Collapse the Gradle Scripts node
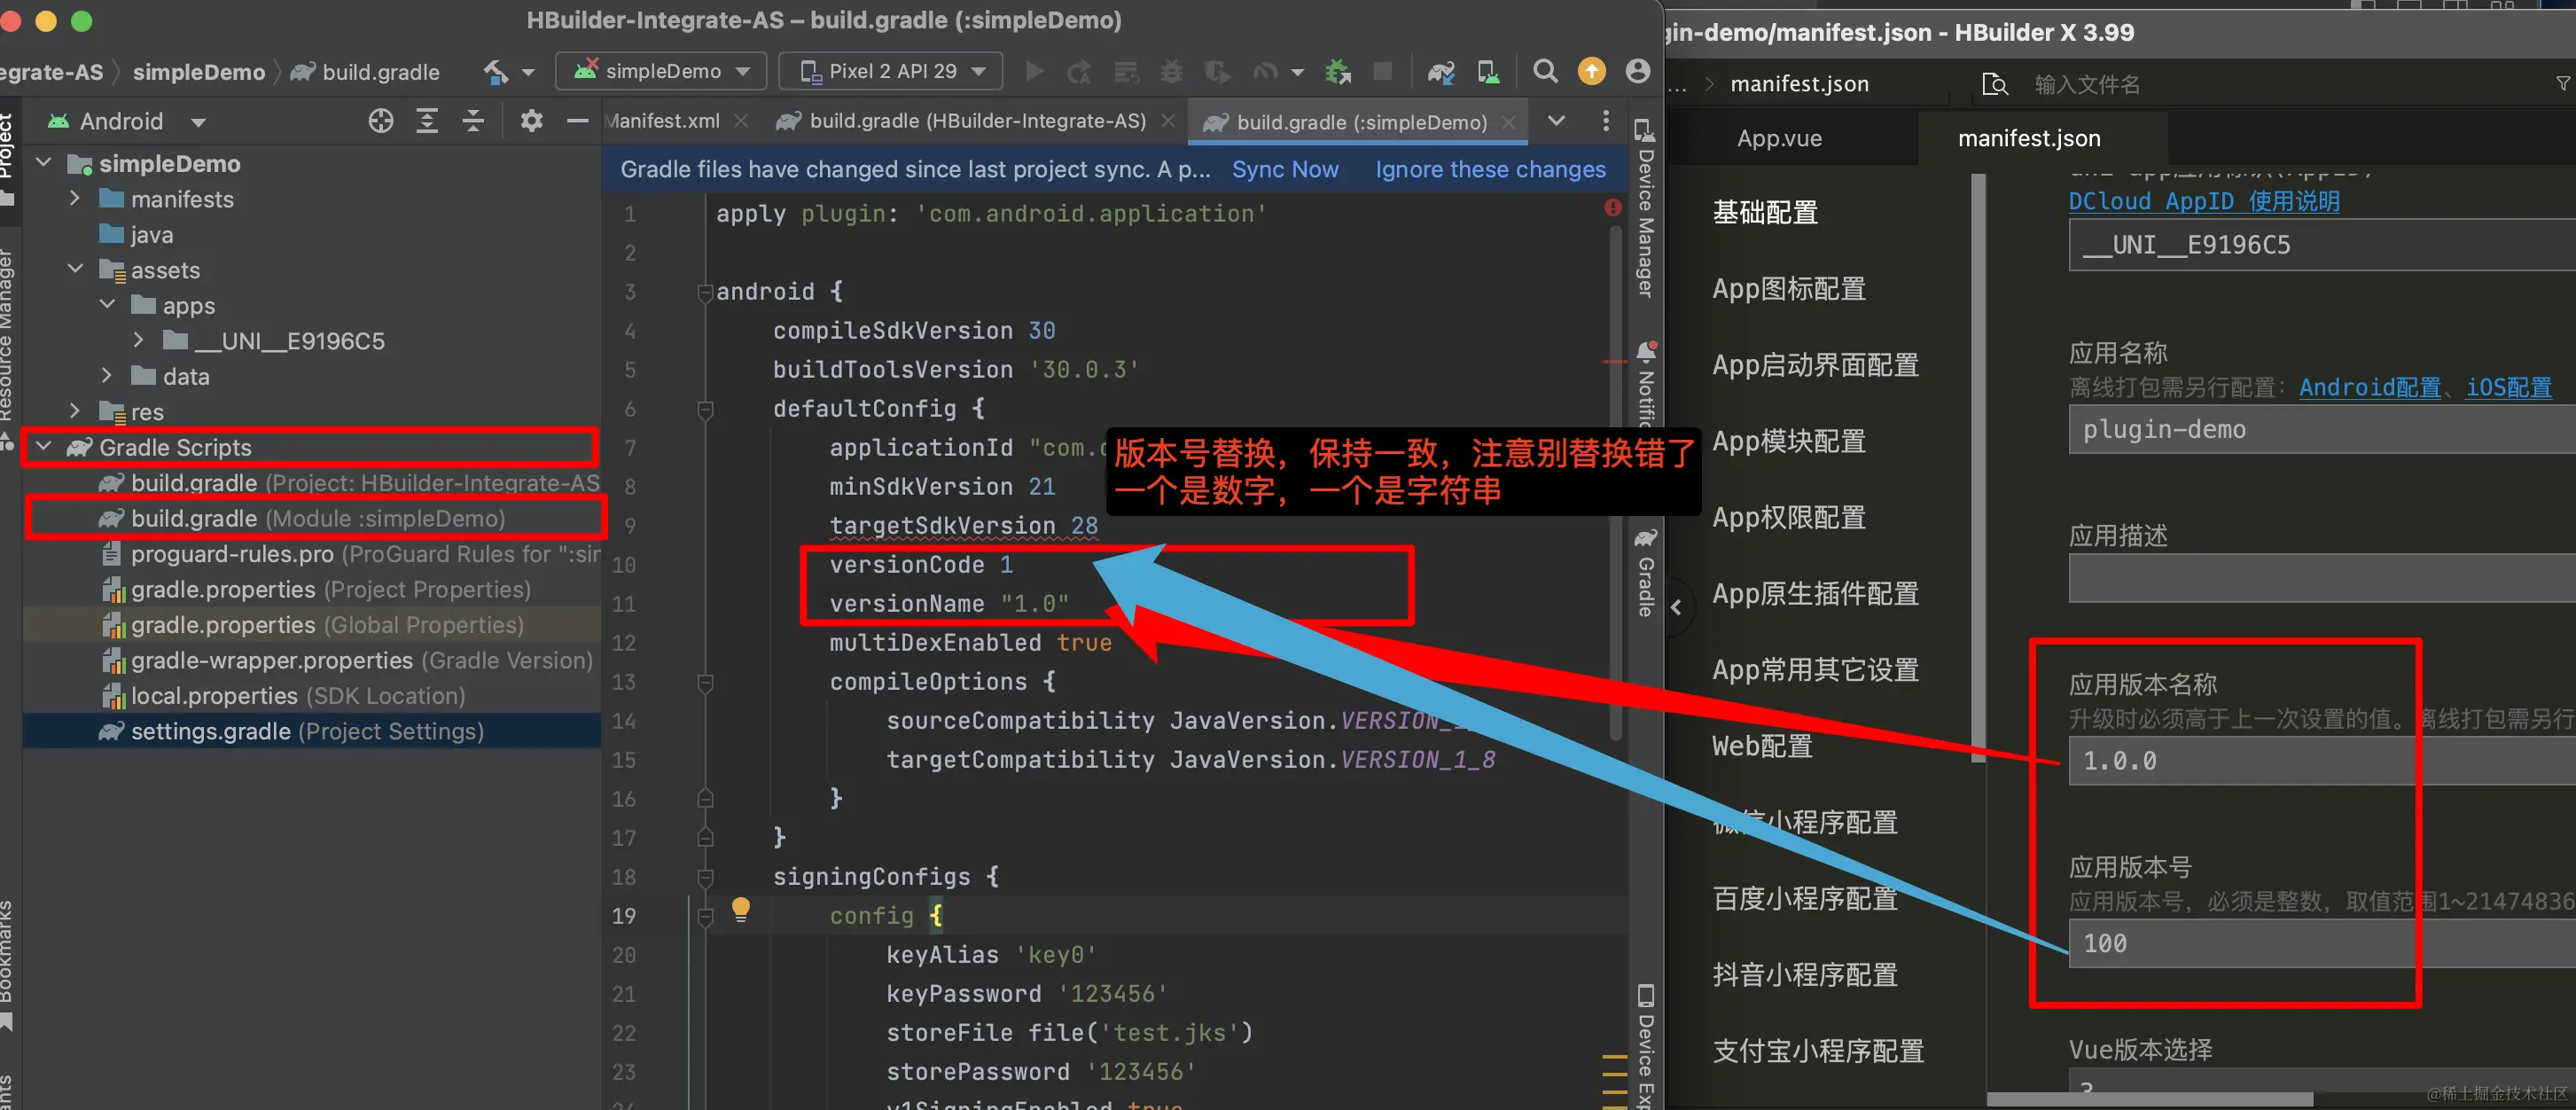 [44, 446]
